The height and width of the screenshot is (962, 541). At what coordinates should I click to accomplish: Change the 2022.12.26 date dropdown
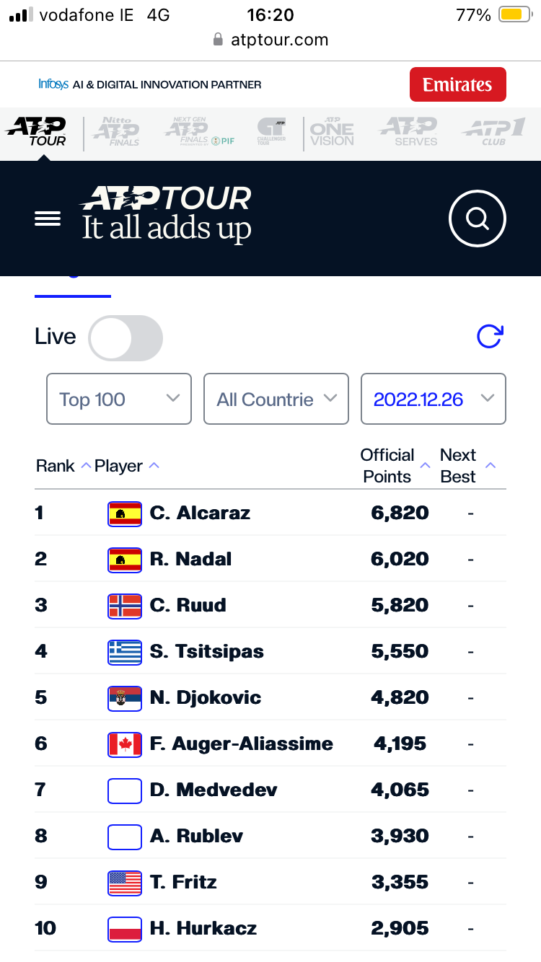[433, 399]
